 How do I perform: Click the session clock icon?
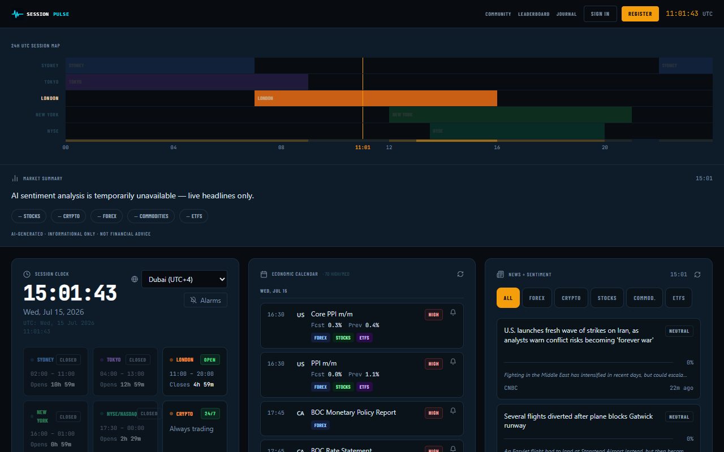tap(27, 274)
